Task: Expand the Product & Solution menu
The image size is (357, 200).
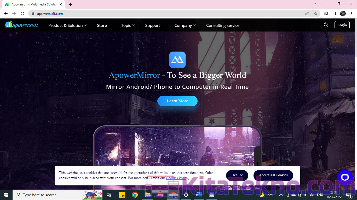Action: tap(67, 25)
